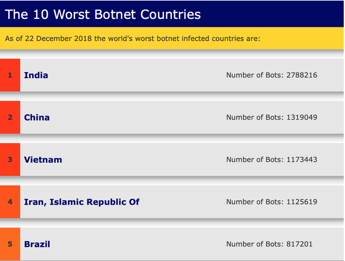Click India's bot count value 2788216
The height and width of the screenshot is (261, 345).
click(302, 75)
